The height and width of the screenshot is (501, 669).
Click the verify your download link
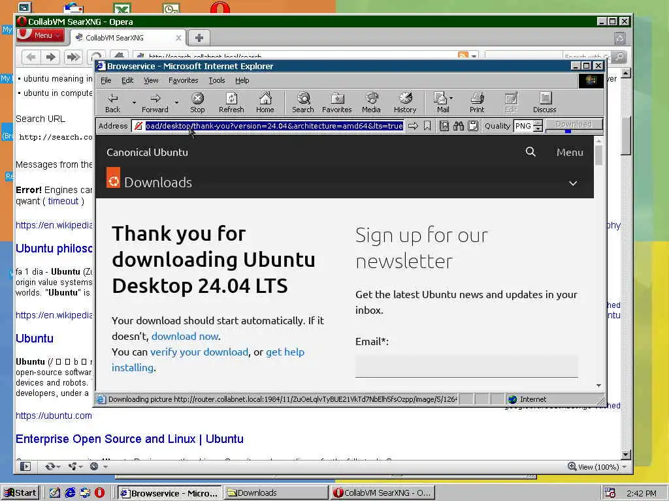[199, 352]
